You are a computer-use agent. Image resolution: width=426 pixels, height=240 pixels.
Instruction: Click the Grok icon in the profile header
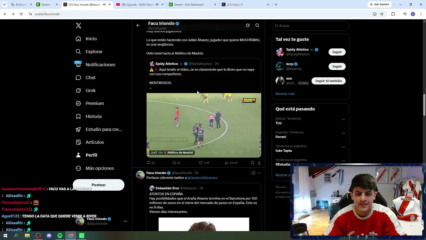[x=248, y=25]
